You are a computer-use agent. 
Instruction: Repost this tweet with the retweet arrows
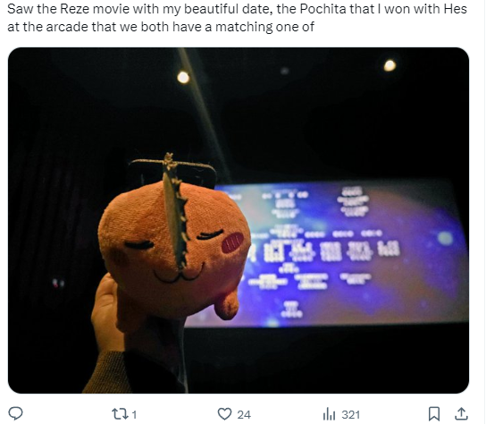tap(119, 414)
